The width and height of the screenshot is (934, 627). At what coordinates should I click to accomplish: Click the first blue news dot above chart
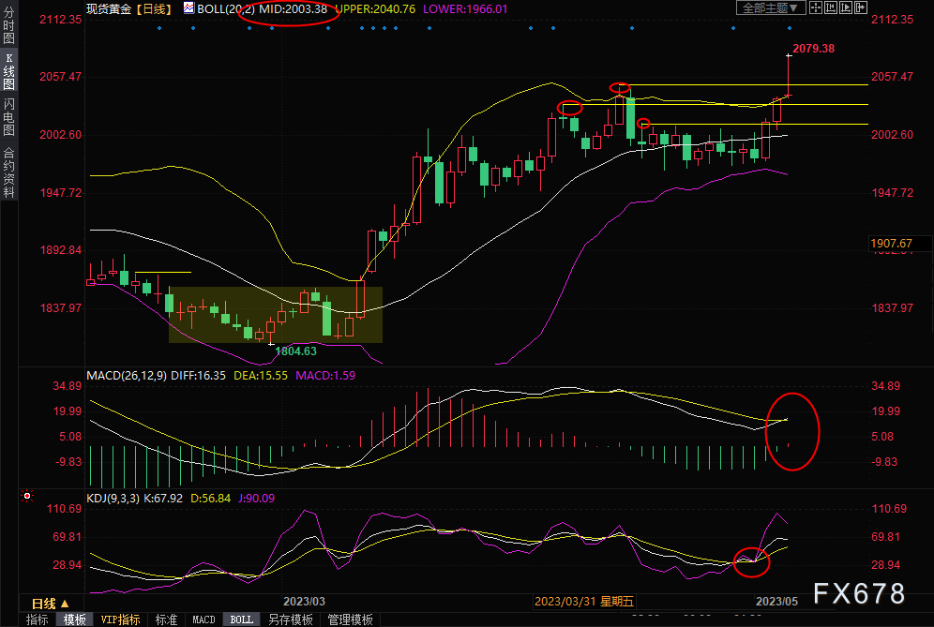[159, 27]
